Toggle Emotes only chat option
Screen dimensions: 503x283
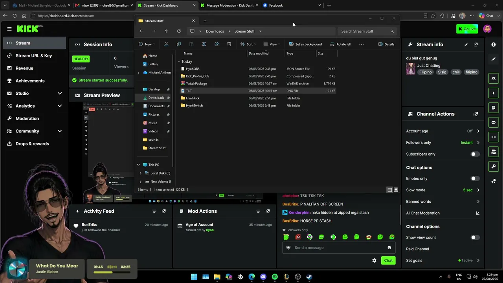pyautogui.click(x=475, y=178)
